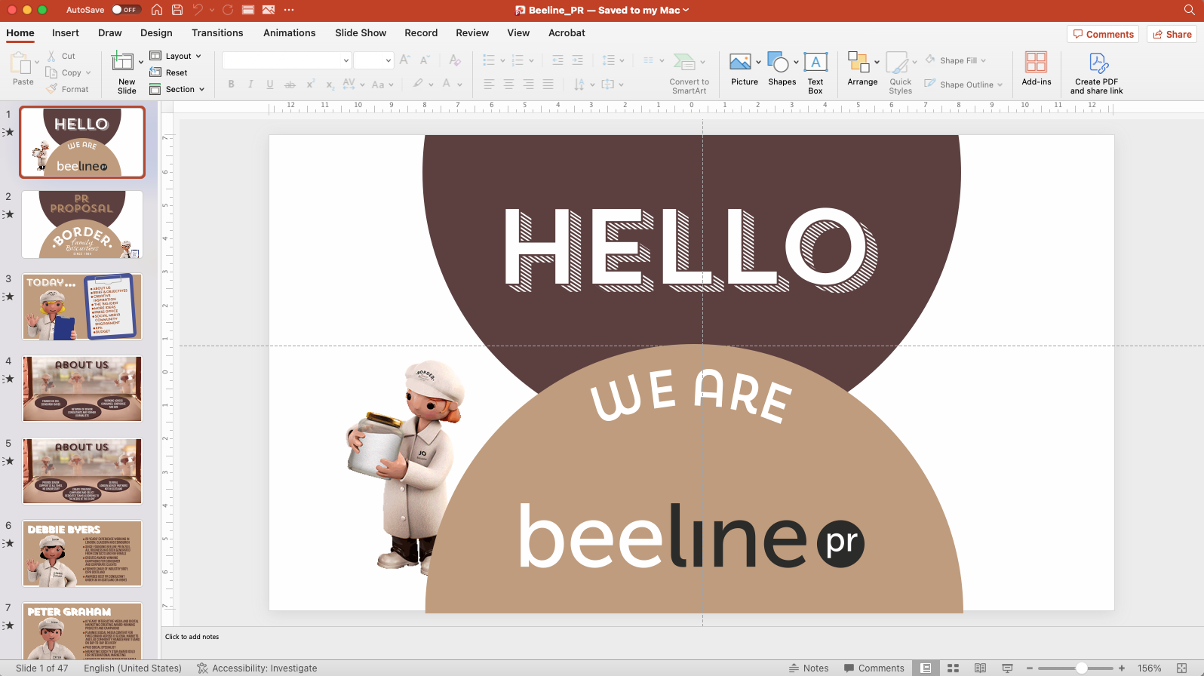Click Create PDF and share link icon
Screen dimensions: 1204x676
pyautogui.click(x=1098, y=62)
